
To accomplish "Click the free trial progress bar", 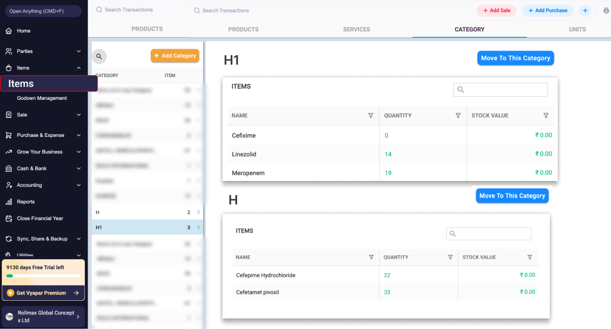I will tap(43, 276).
